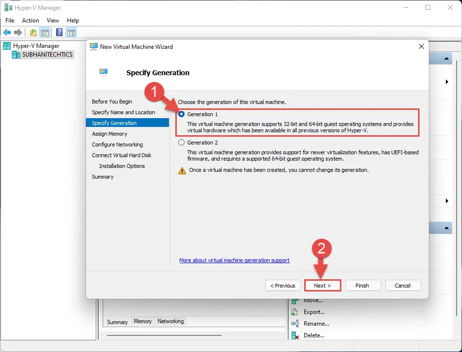Go to Summary wizard step

[103, 177]
